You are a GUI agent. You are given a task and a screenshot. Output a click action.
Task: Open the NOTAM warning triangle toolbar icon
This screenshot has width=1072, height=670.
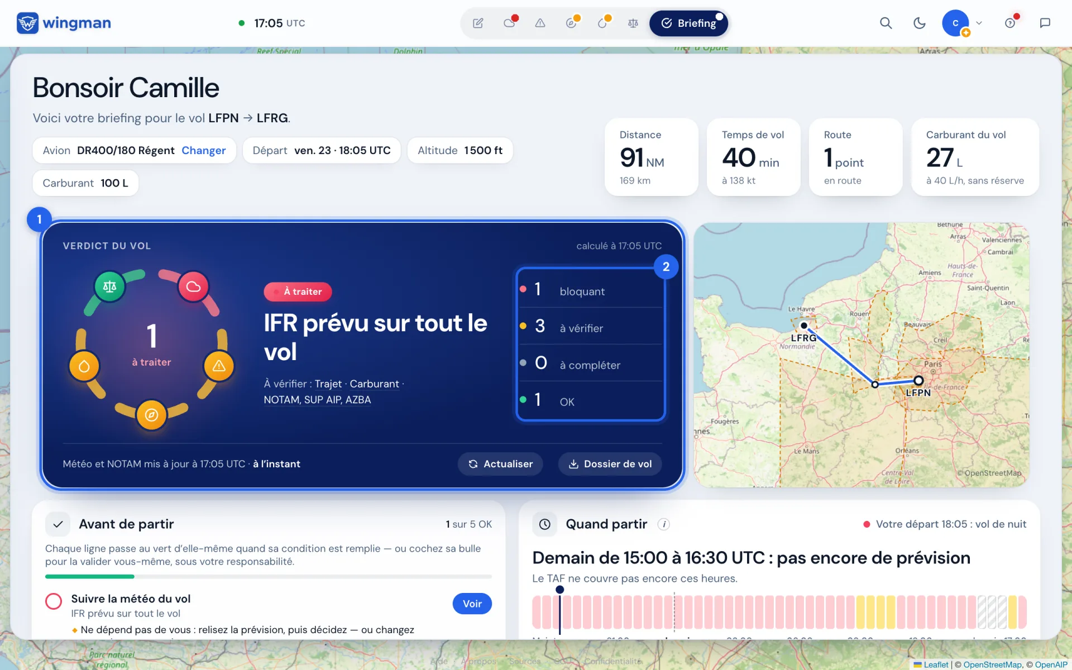coord(540,23)
